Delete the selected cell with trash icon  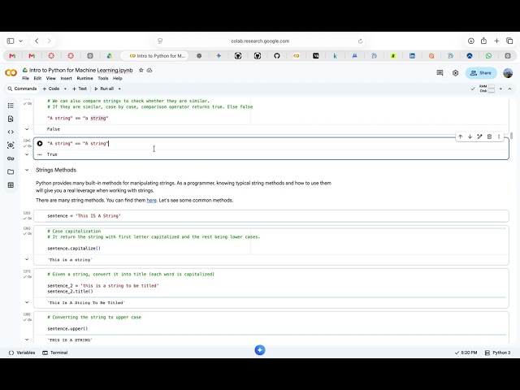point(489,136)
